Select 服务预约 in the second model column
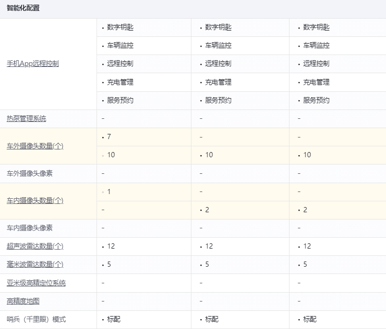The height and width of the screenshot is (329, 386). point(218,101)
